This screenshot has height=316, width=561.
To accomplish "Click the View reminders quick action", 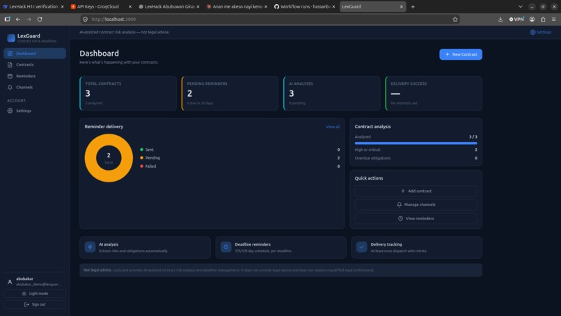I will click(416, 219).
